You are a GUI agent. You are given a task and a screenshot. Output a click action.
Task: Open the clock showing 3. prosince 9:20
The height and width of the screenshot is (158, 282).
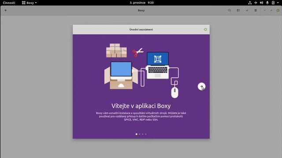[141, 3]
